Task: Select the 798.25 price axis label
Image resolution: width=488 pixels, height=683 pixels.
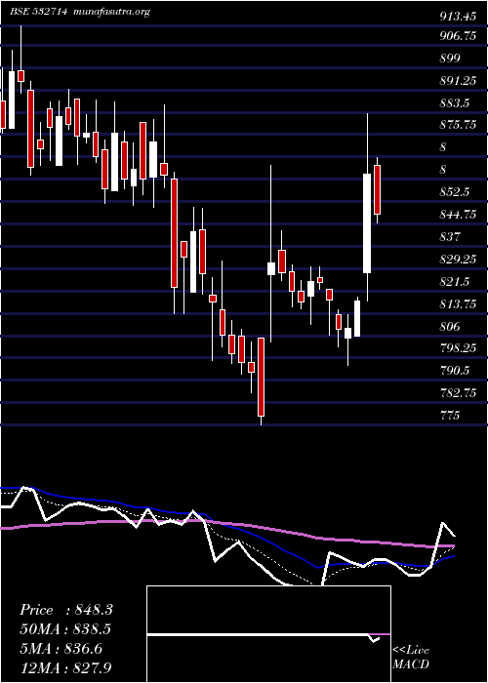Action: [x=457, y=348]
